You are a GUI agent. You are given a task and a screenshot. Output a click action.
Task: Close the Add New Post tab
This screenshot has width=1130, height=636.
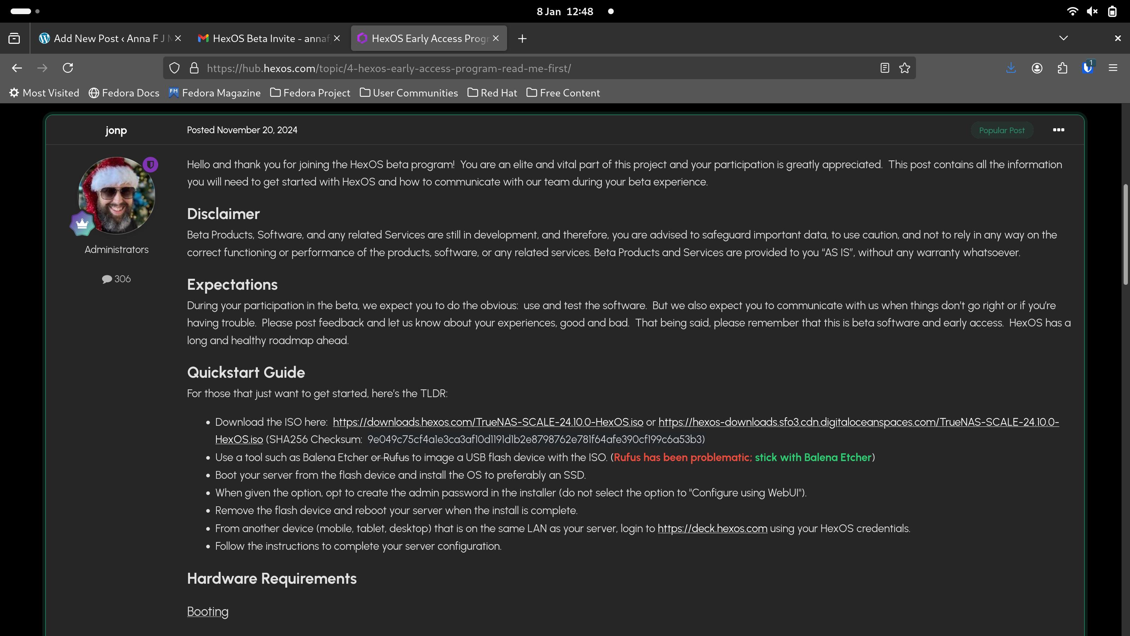[178, 39]
